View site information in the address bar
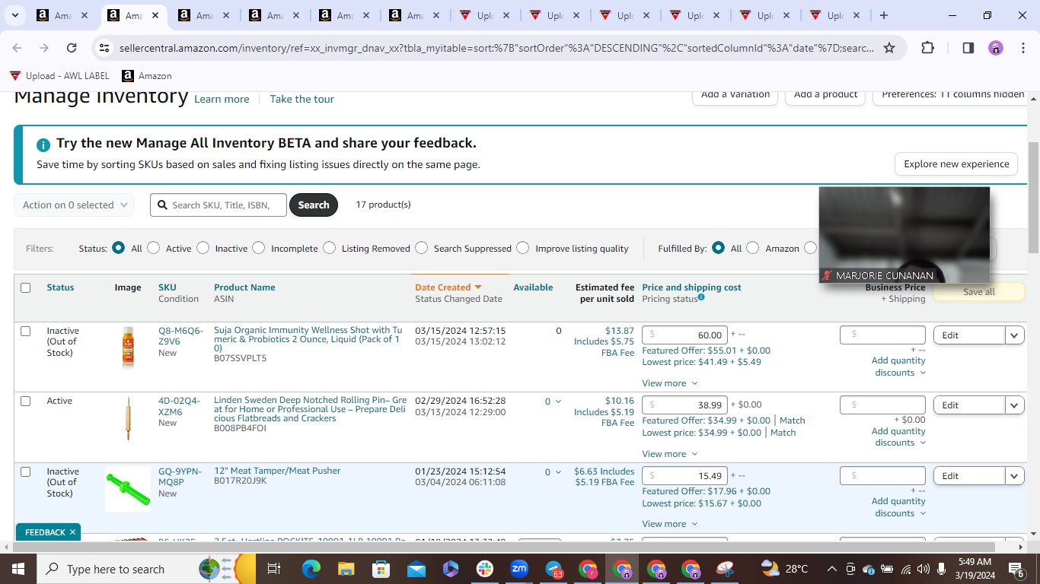Screen dimensions: 1040x584 (104, 48)
